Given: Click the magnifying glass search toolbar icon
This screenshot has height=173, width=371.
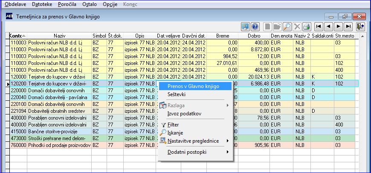Looking at the screenshot, I should tap(287, 26).
